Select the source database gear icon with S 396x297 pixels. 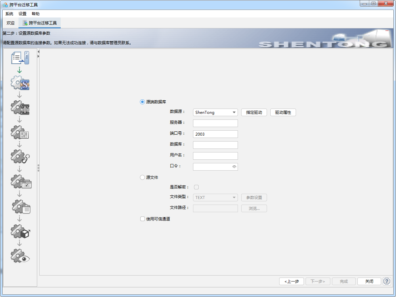point(20,83)
